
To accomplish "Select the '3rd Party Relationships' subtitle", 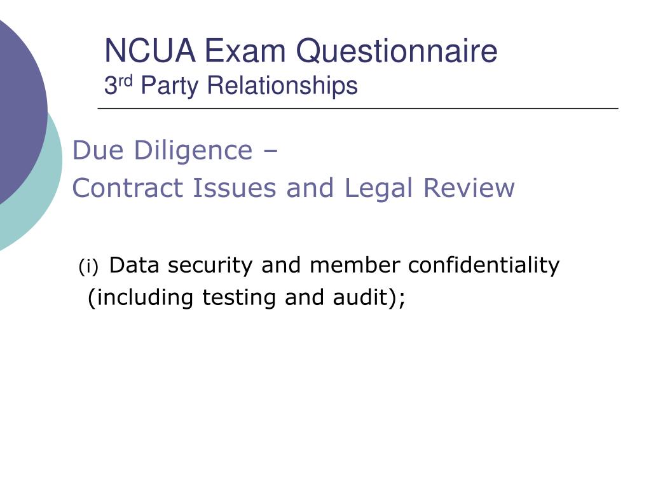I will pyautogui.click(x=230, y=86).
